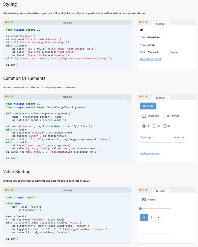Viewport: 198px width, 247px height.
Task: Open the NiceGUI on GitHub link
Action: (x=151, y=59)
